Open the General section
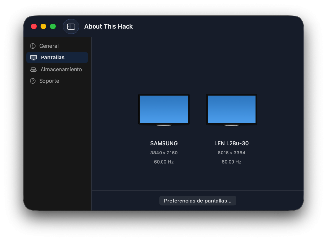 (57, 46)
